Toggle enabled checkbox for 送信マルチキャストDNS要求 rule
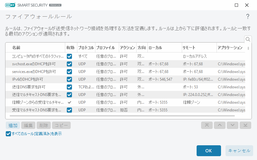 (x=69, y=95)
